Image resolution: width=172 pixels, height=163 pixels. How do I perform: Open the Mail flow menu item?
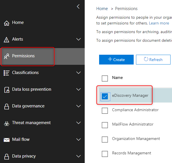click(21, 139)
